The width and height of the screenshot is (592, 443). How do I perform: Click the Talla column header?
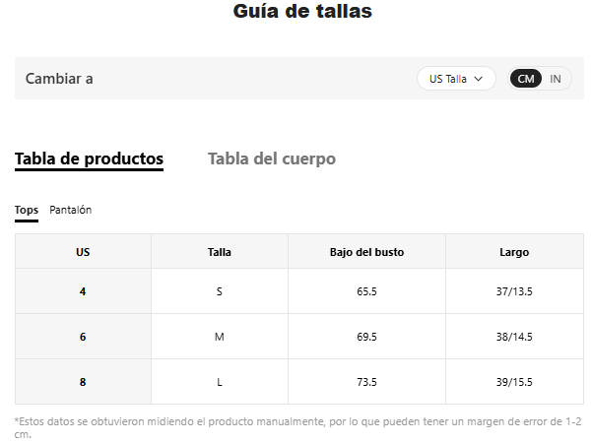coord(220,252)
